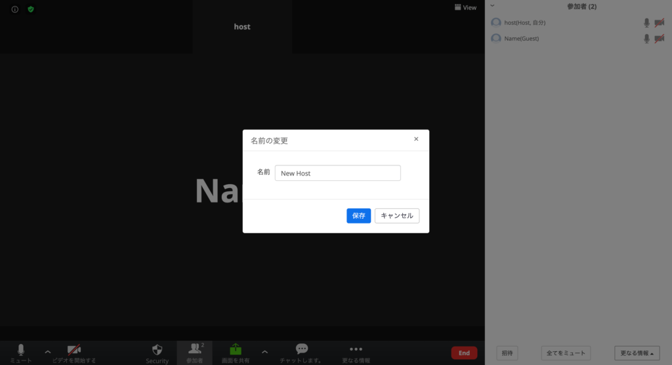Viewport: 672px width, 365px height.
Task: Click キャンセル in the rename dialog
Action: click(x=396, y=216)
